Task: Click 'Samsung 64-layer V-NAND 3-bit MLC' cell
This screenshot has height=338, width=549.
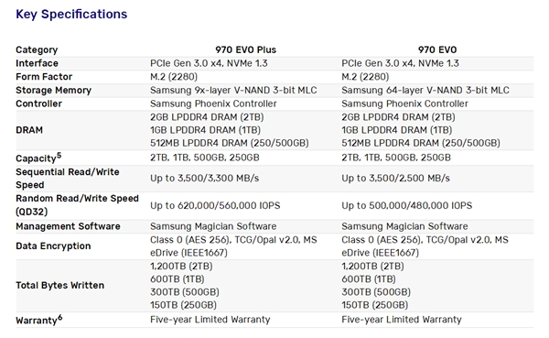Action: click(x=425, y=91)
